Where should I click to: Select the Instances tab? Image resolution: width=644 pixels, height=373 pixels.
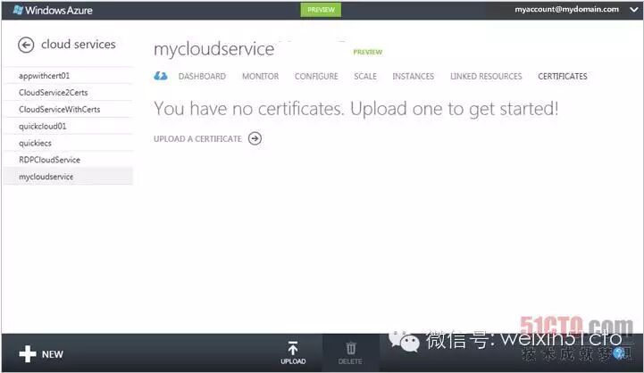[414, 77]
